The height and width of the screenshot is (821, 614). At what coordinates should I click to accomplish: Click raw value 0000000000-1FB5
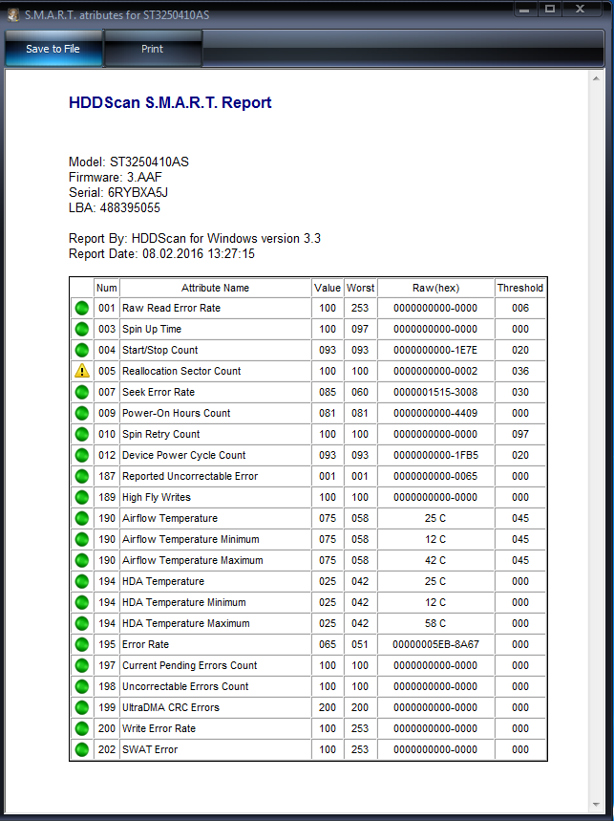coord(435,455)
